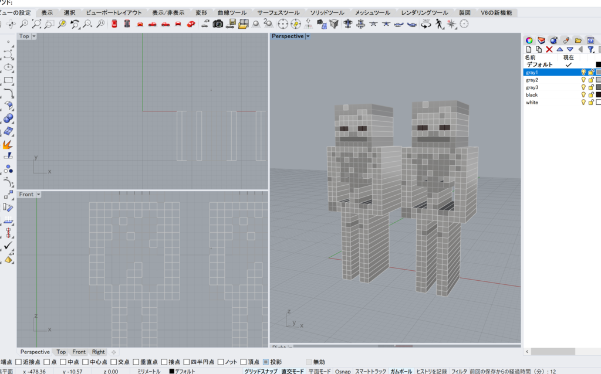
Task: Move layer up with blue up triangle
Action: pyautogui.click(x=559, y=49)
